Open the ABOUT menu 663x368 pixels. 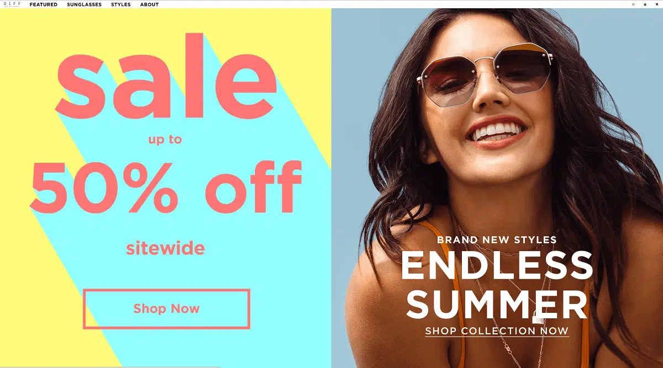point(149,4)
